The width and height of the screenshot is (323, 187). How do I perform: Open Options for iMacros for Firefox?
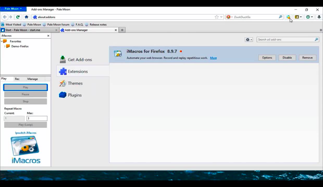pos(267,58)
